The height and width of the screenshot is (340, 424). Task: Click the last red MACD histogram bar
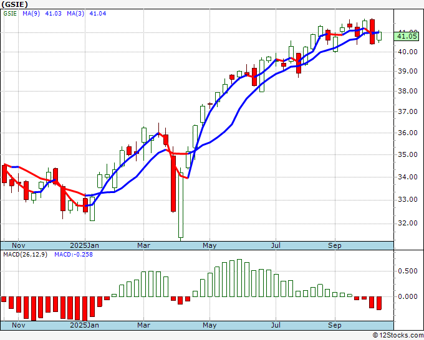point(379,303)
